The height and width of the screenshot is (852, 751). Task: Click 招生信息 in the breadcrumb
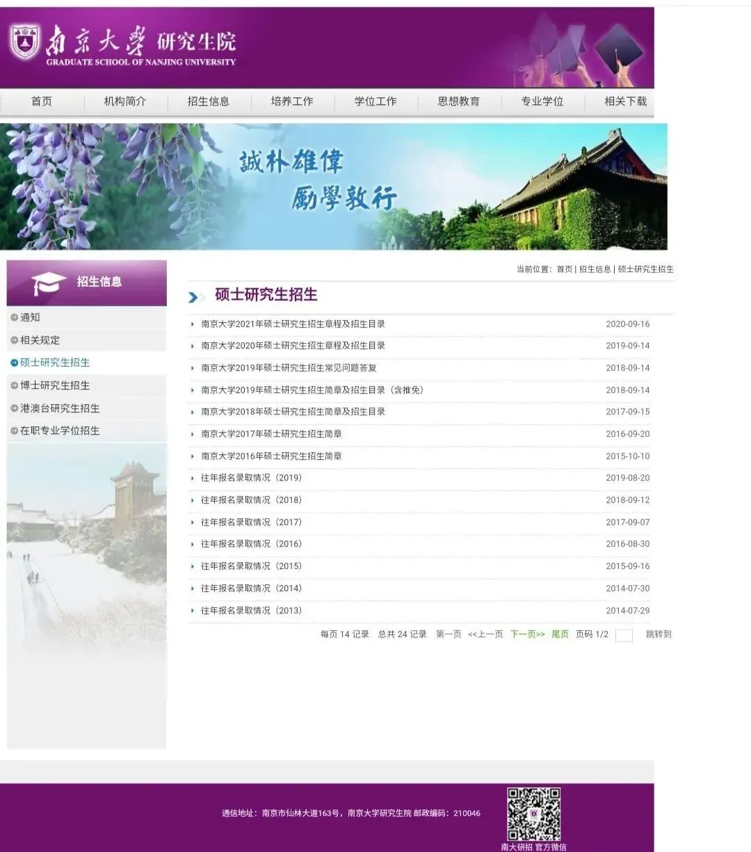pyautogui.click(x=595, y=269)
